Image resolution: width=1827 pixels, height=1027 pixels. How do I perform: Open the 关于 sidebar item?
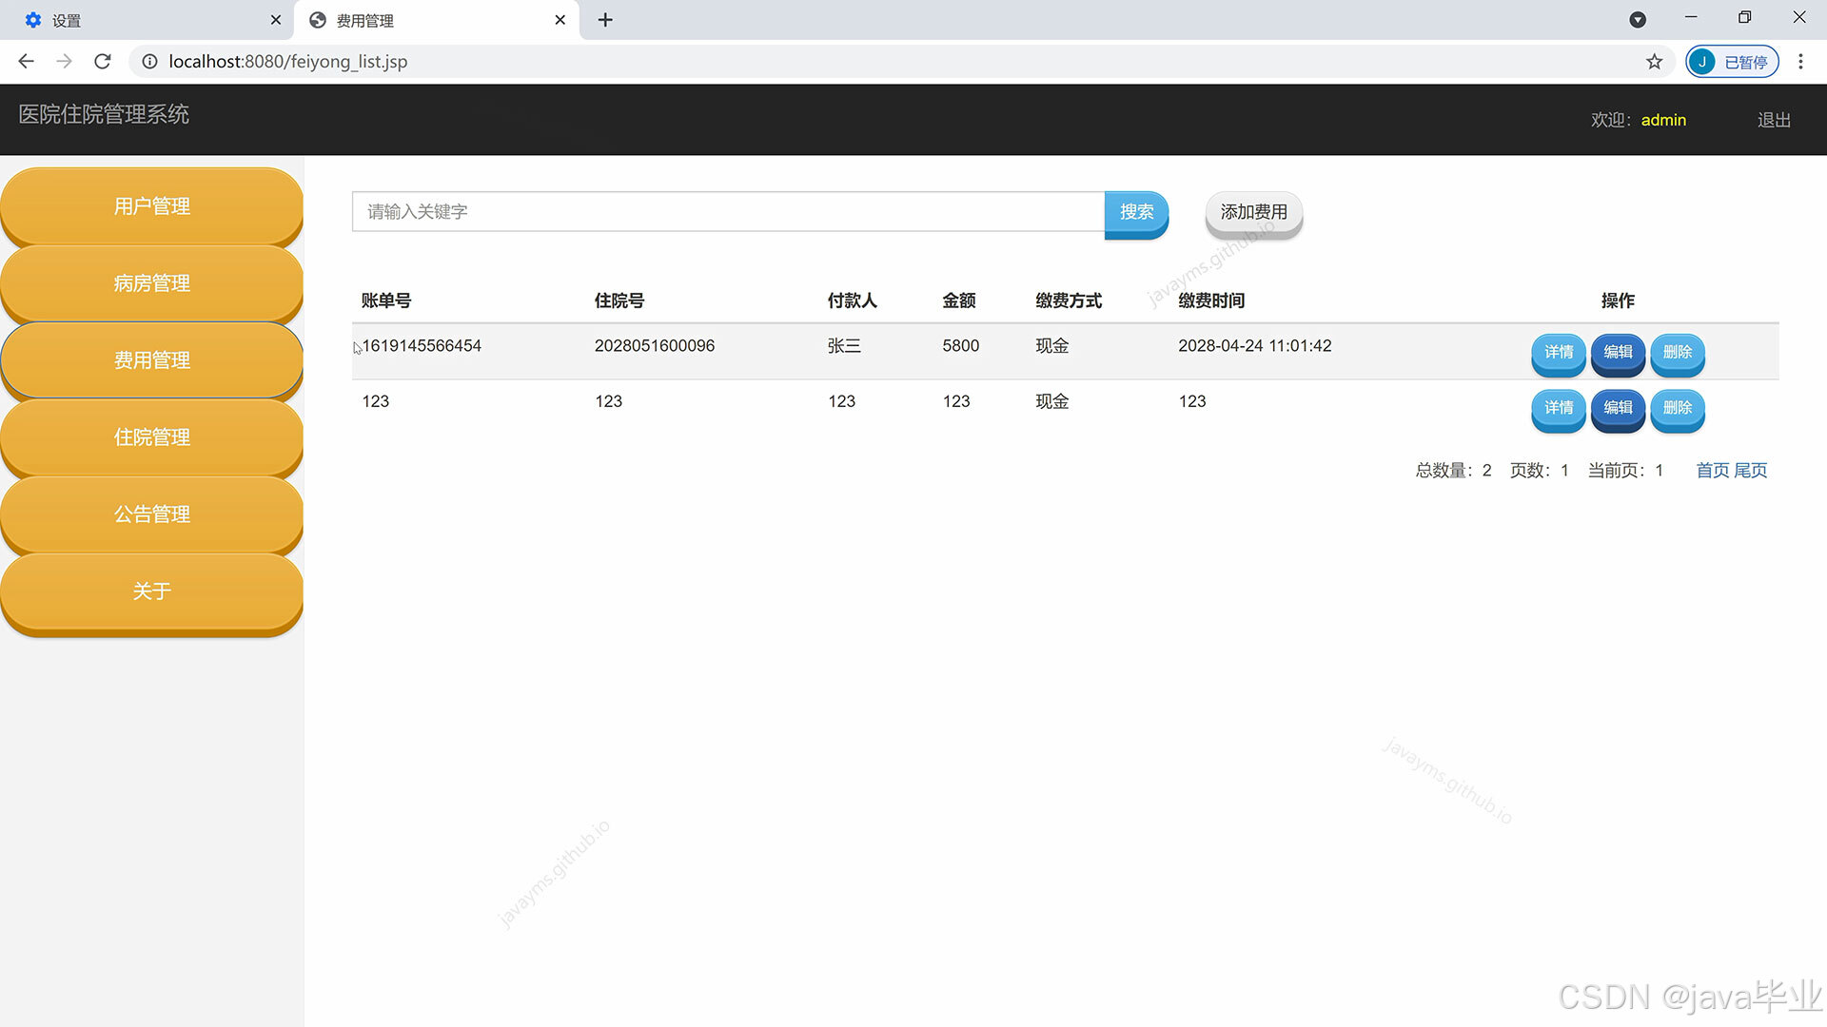151,591
